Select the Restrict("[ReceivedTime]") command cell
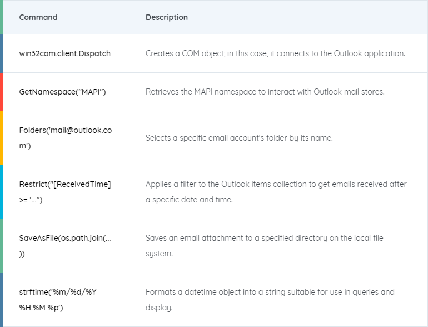428x327 pixels. pyautogui.click(x=65, y=192)
